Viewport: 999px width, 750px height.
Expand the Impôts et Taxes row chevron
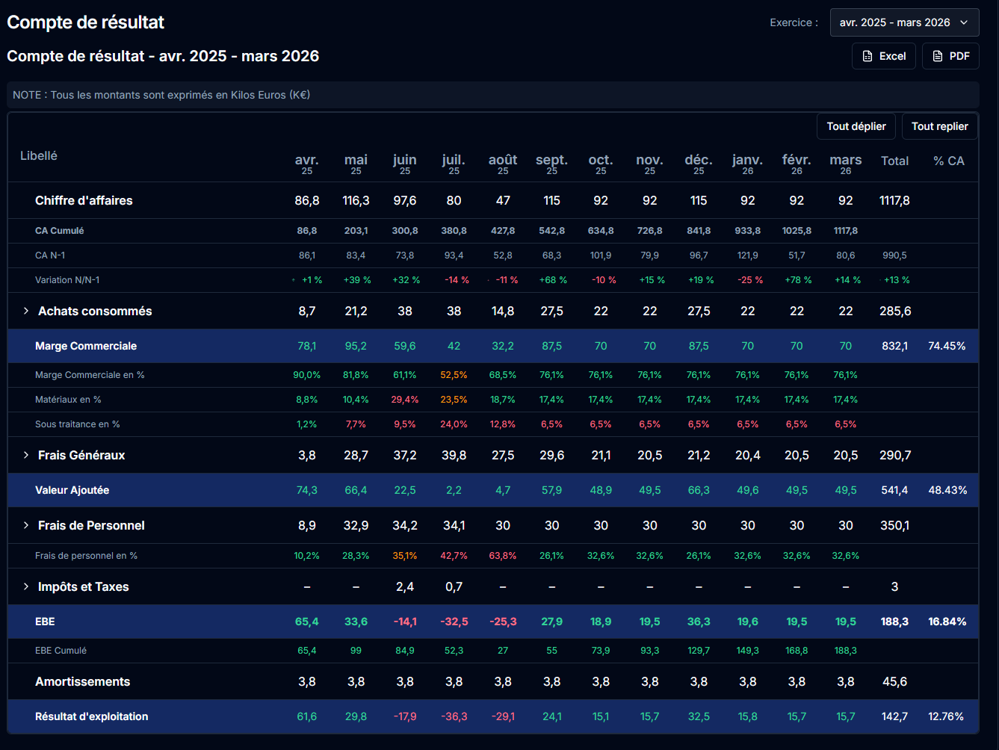click(26, 586)
